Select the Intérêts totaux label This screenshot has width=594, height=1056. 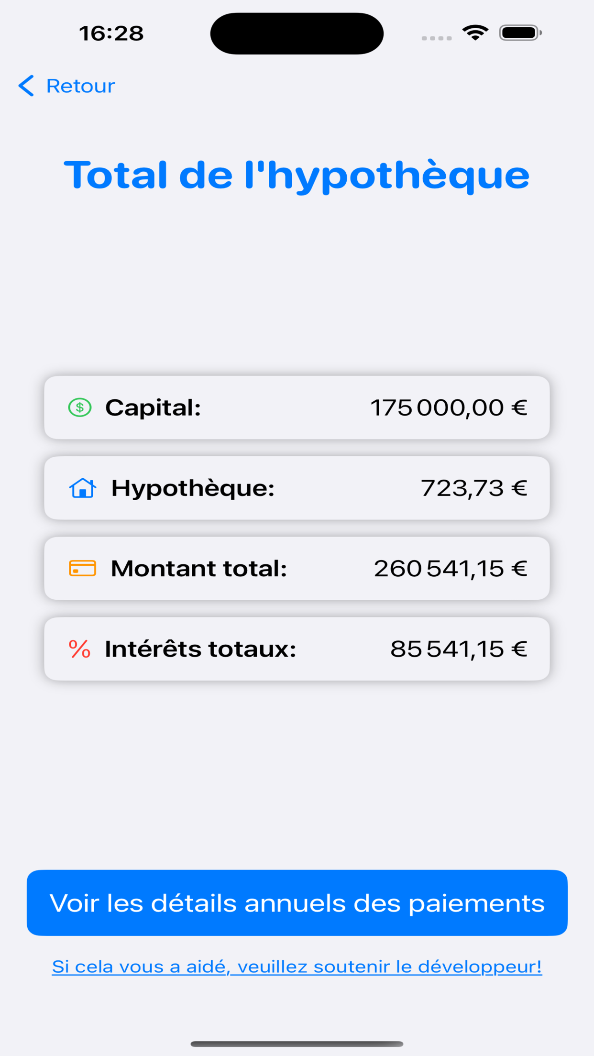(x=200, y=649)
